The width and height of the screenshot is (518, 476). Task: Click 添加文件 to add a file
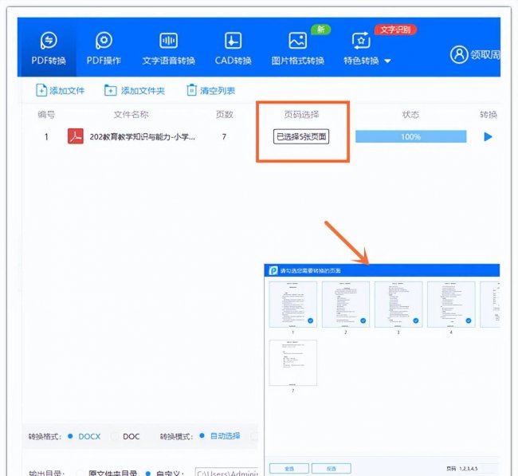[60, 90]
